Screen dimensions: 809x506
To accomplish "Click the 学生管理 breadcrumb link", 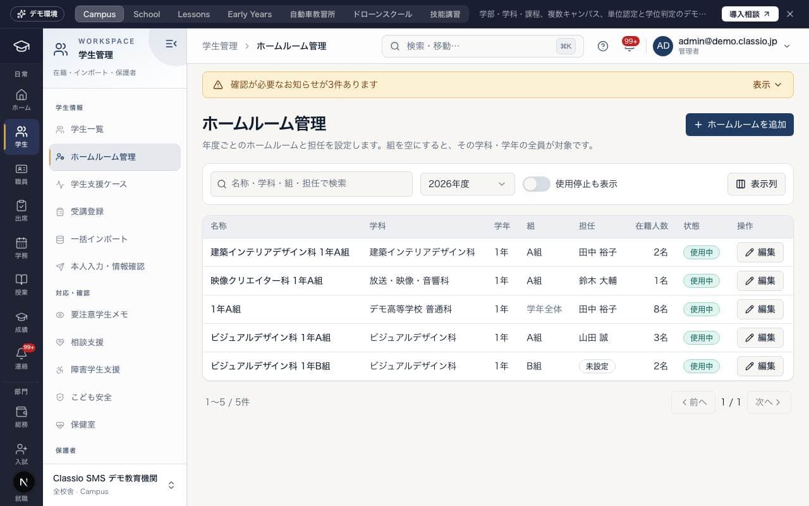I will click(220, 46).
